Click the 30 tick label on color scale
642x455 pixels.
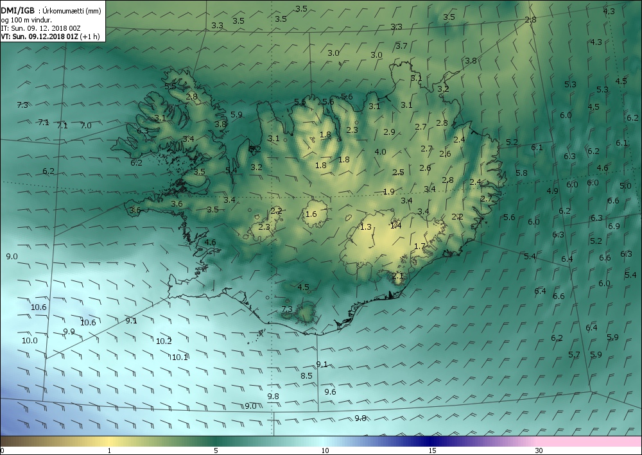(539, 451)
